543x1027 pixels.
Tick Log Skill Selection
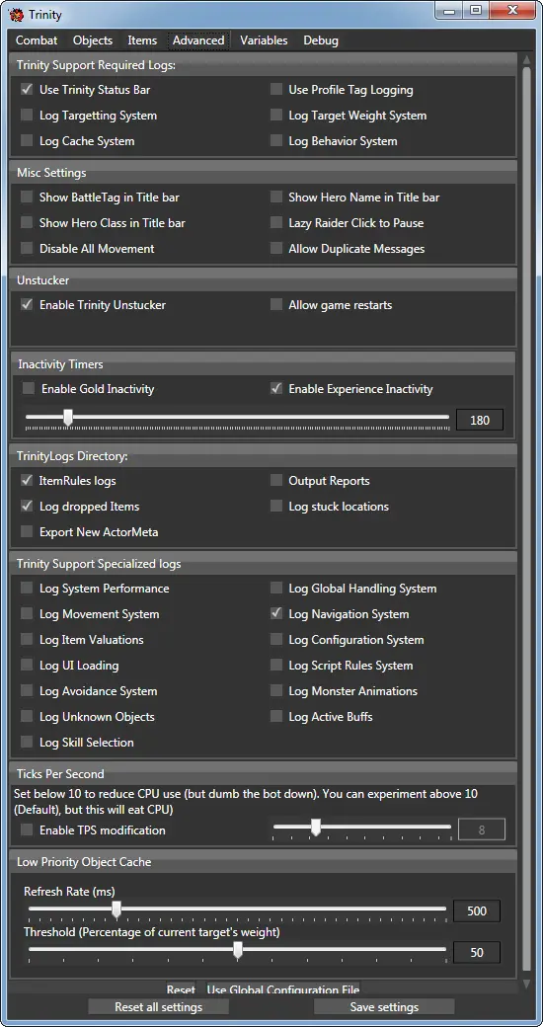pyautogui.click(x=27, y=742)
